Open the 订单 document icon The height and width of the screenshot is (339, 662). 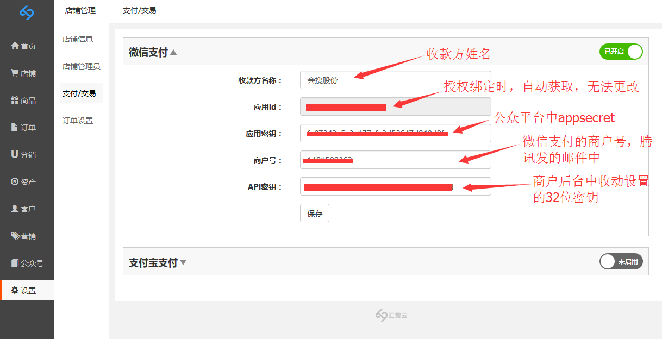click(15, 128)
